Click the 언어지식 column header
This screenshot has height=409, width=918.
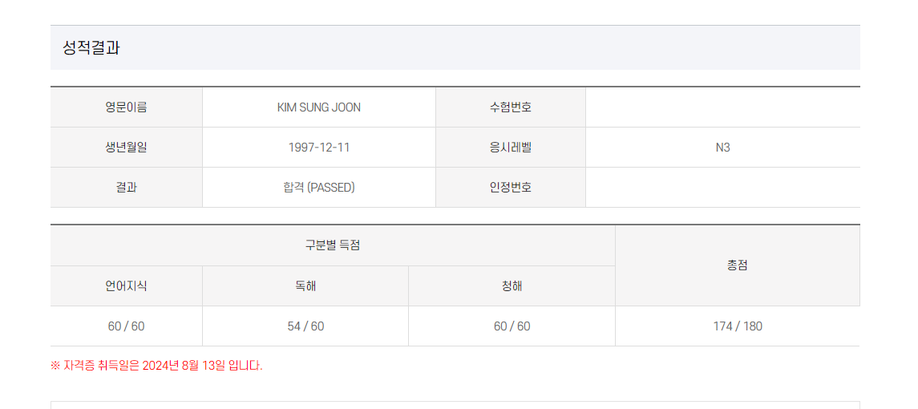tap(127, 286)
